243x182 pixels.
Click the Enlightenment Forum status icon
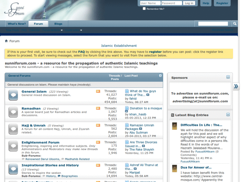click(x=13, y=146)
